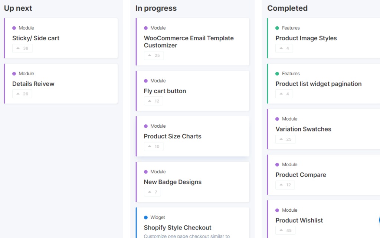Click the Module tag on New Badge Designs
The image size is (380, 238).
(158, 172)
